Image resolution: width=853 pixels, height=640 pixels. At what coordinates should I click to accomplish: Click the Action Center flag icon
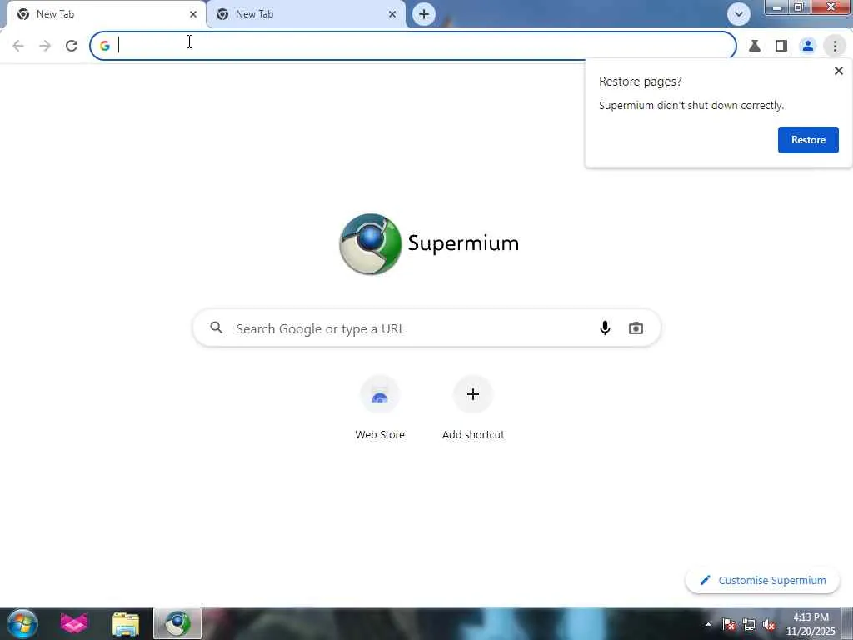coord(729,624)
